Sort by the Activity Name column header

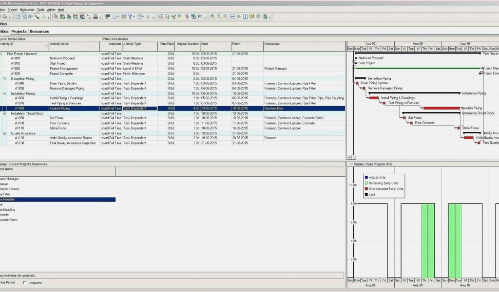74,46
